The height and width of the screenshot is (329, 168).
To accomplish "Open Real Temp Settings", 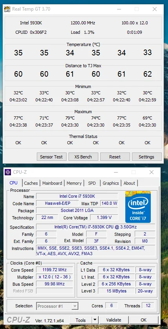I will coord(146,157).
